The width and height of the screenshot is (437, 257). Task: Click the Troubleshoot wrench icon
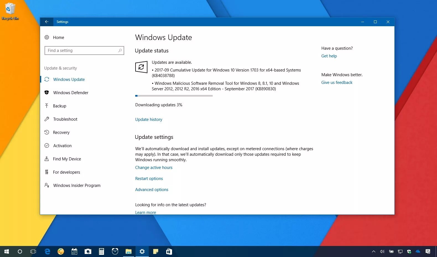pos(47,119)
